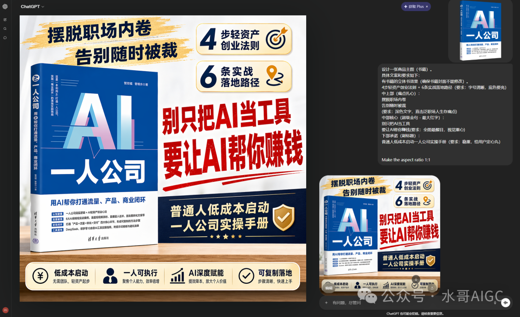Open the profile icon at sidebar bottom
520x317 pixels.
[5, 310]
